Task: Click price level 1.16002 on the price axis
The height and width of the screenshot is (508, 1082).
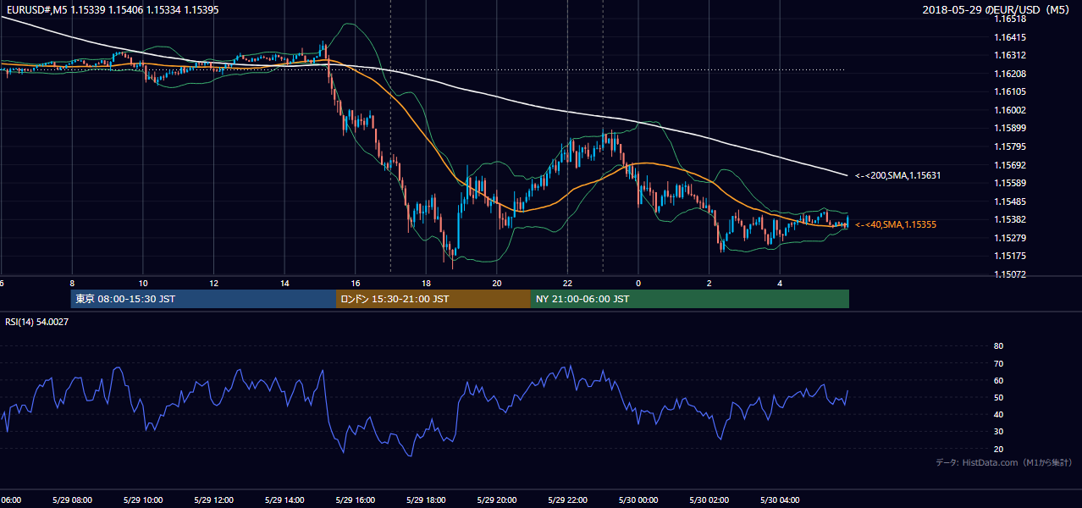Action: pyautogui.click(x=1010, y=110)
